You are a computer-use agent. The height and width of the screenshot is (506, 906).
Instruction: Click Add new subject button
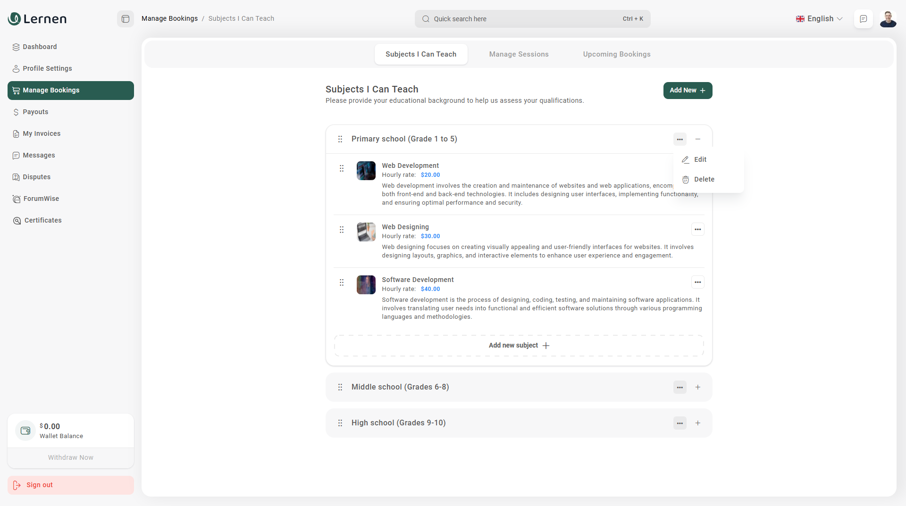pos(519,346)
